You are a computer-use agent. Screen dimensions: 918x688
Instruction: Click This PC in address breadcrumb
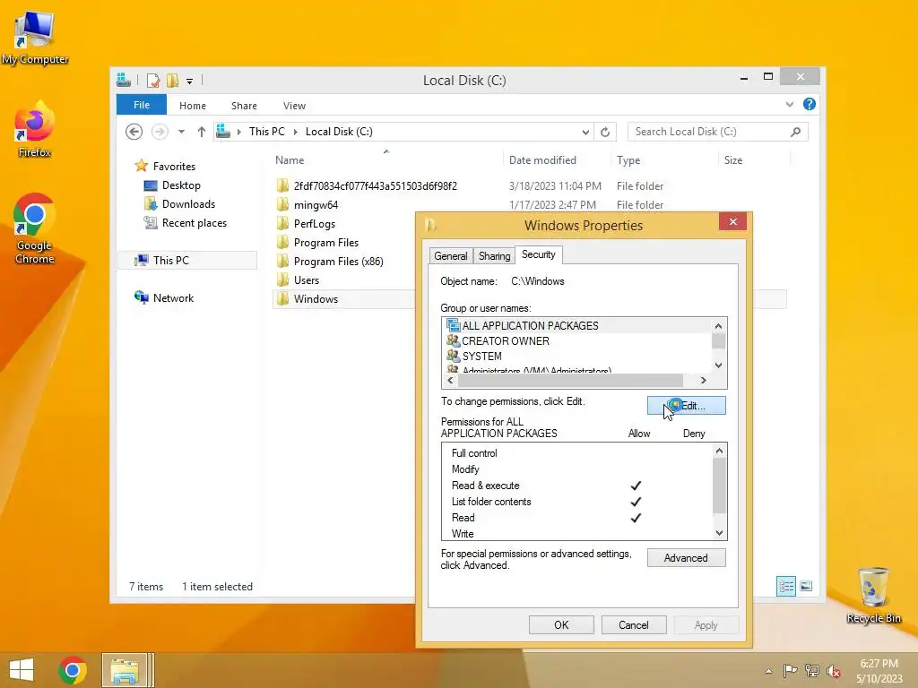267,132
